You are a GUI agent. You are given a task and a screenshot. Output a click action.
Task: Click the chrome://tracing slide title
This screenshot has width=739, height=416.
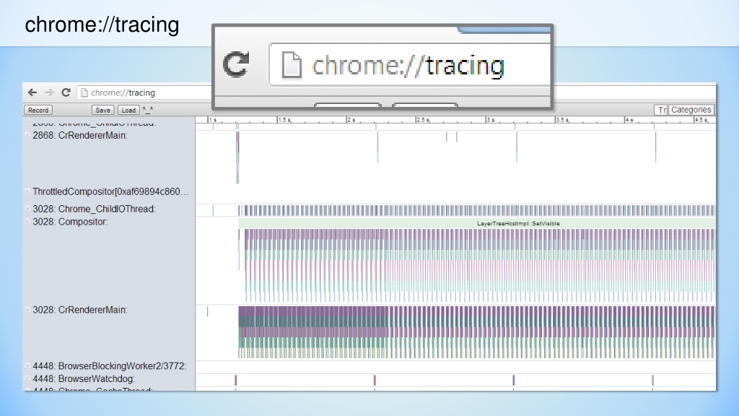point(102,25)
